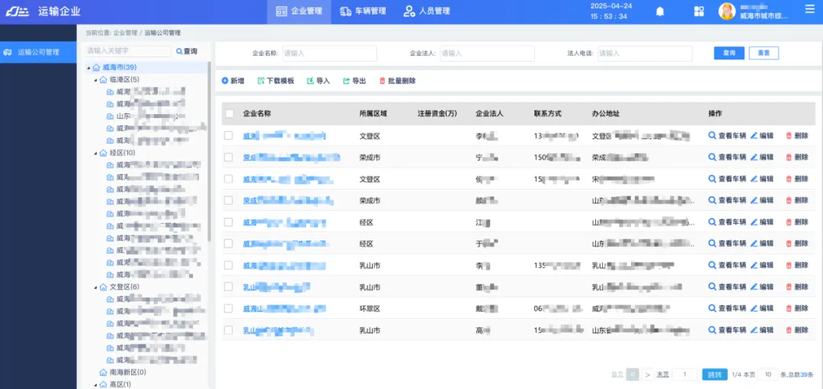Screen dimensions: 823x389
Task: Click the user avatar icon
Action: [x=727, y=11]
